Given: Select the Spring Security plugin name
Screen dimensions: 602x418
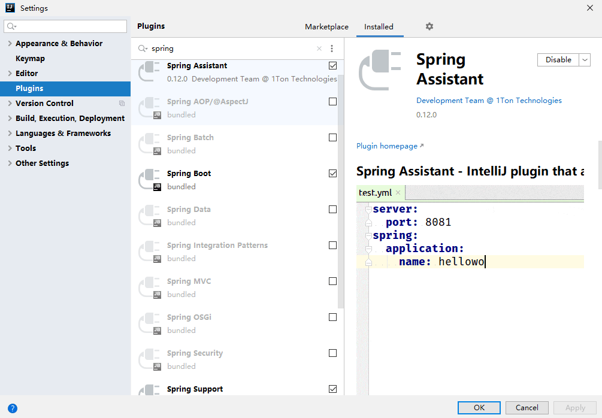Looking at the screenshot, I should pyautogui.click(x=195, y=353).
